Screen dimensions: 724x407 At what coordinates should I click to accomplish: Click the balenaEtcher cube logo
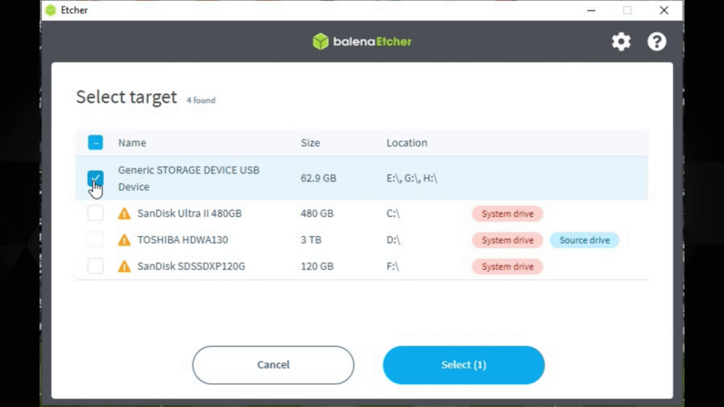point(320,42)
